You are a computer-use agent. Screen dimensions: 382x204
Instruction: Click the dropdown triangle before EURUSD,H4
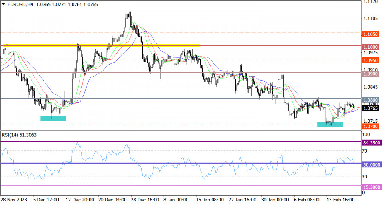click(3, 4)
